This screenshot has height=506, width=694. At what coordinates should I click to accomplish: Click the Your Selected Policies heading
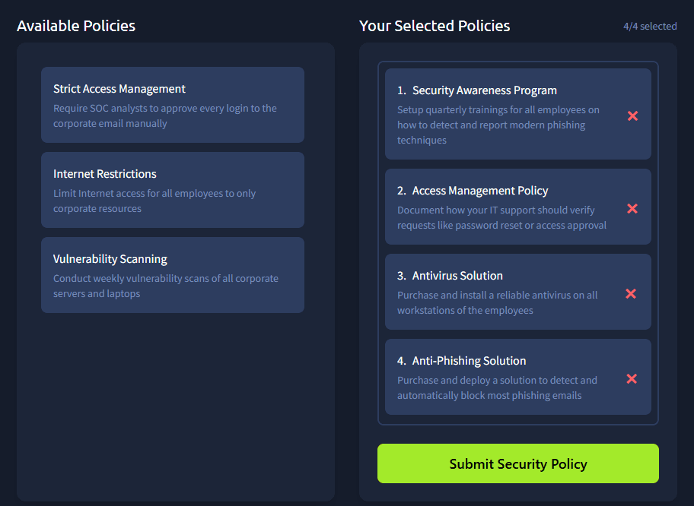(435, 26)
